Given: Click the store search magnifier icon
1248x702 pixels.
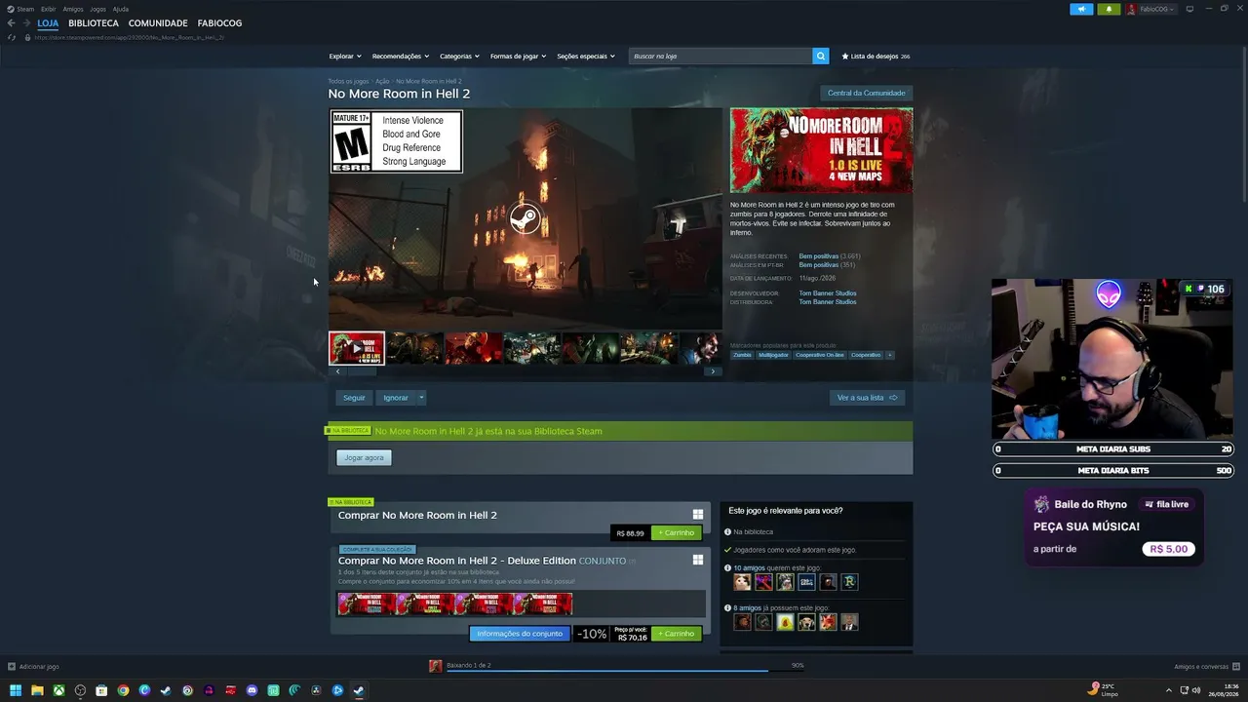Looking at the screenshot, I should tap(820, 56).
